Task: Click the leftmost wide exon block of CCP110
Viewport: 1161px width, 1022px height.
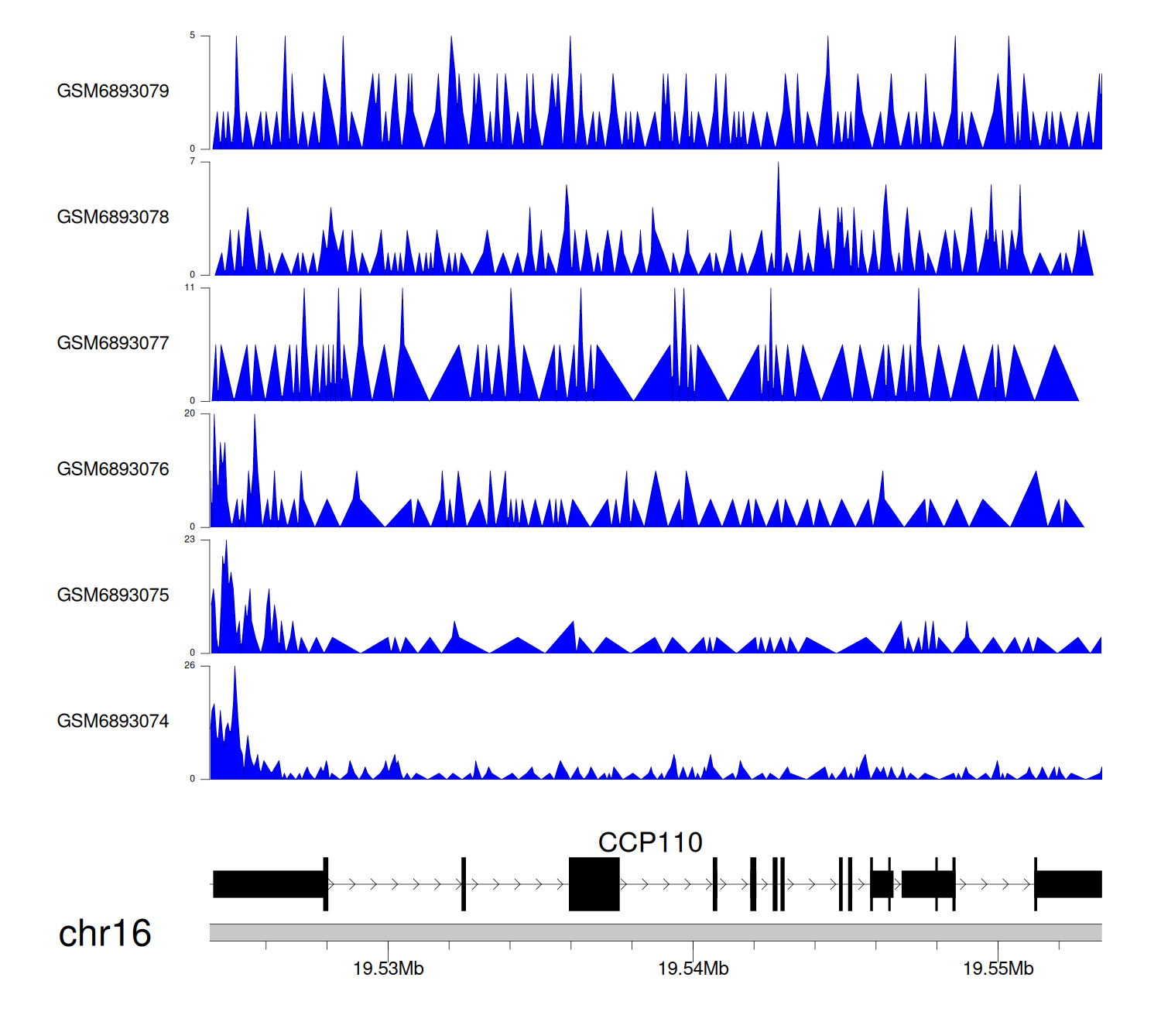Action: click(268, 884)
